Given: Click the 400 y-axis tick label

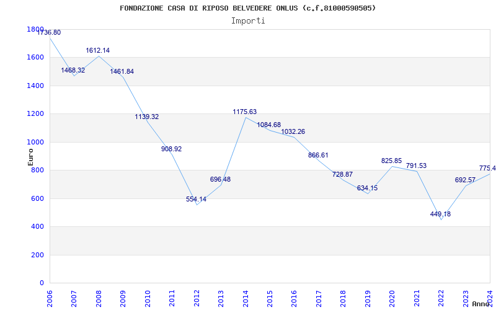Looking at the screenshot, I should [x=37, y=226].
